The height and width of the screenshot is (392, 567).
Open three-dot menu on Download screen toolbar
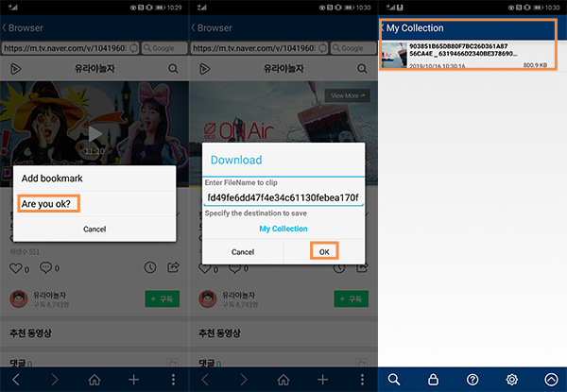point(362,380)
